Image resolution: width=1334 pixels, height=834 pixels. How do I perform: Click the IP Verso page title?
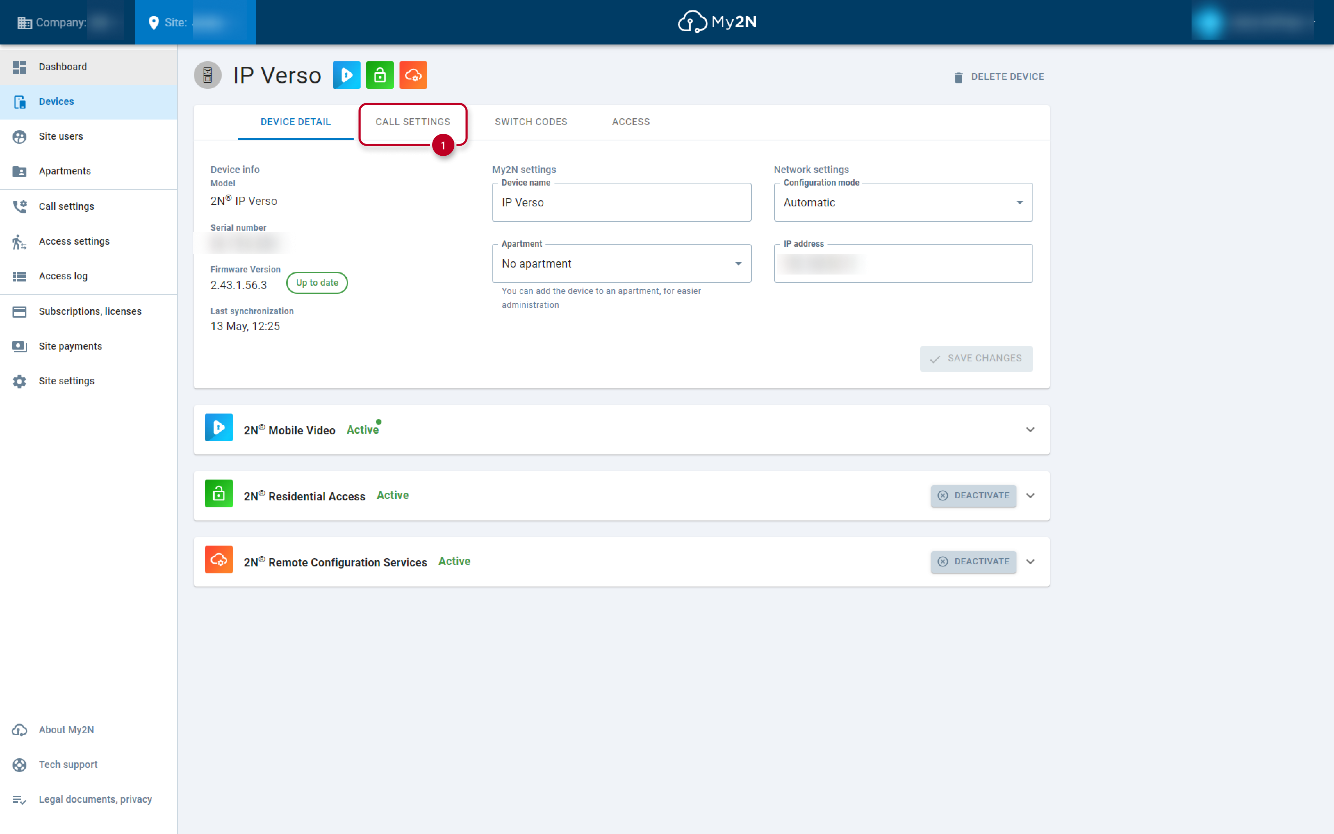277,75
